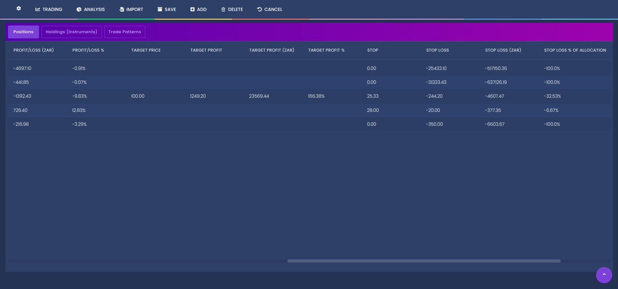618x289 pixels.
Task: Click the -0.07% cell
Action: click(x=79, y=82)
